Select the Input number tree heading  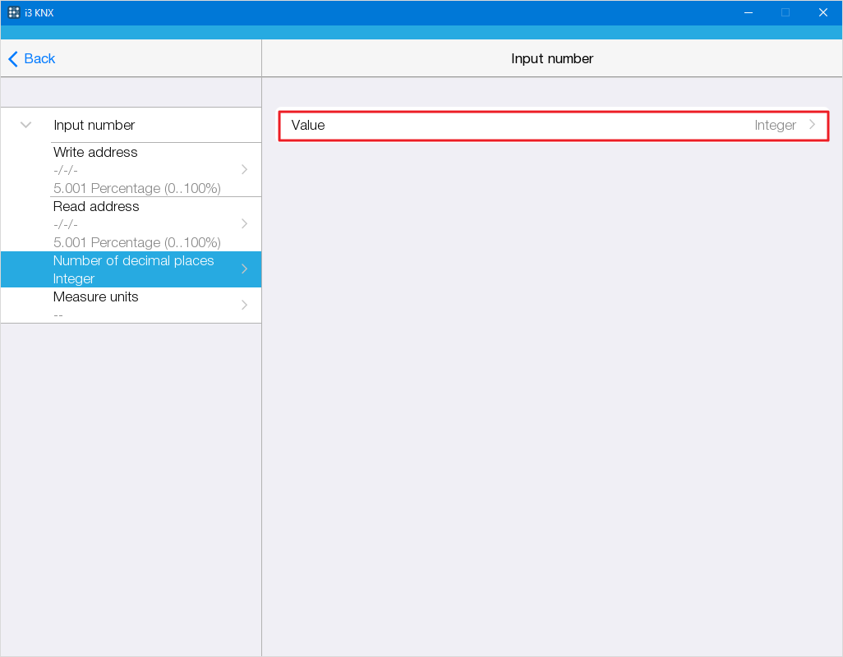pos(94,125)
